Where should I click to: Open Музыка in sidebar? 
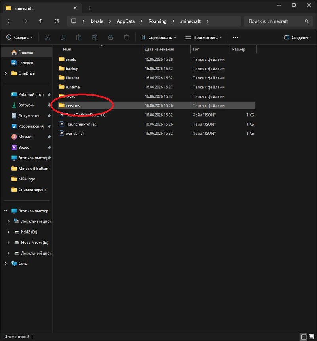tap(27, 137)
